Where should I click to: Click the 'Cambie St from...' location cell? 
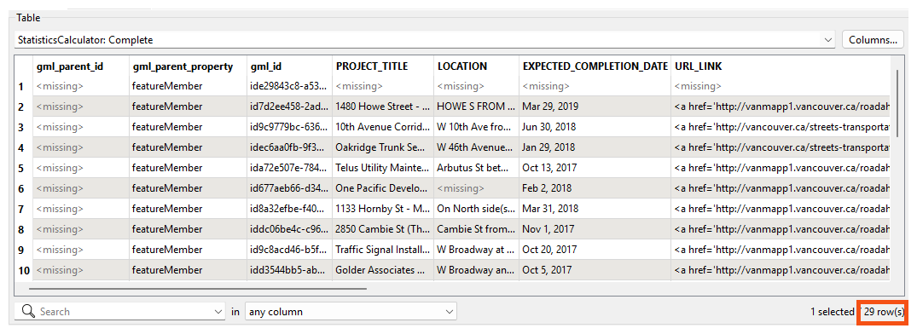[x=477, y=229]
